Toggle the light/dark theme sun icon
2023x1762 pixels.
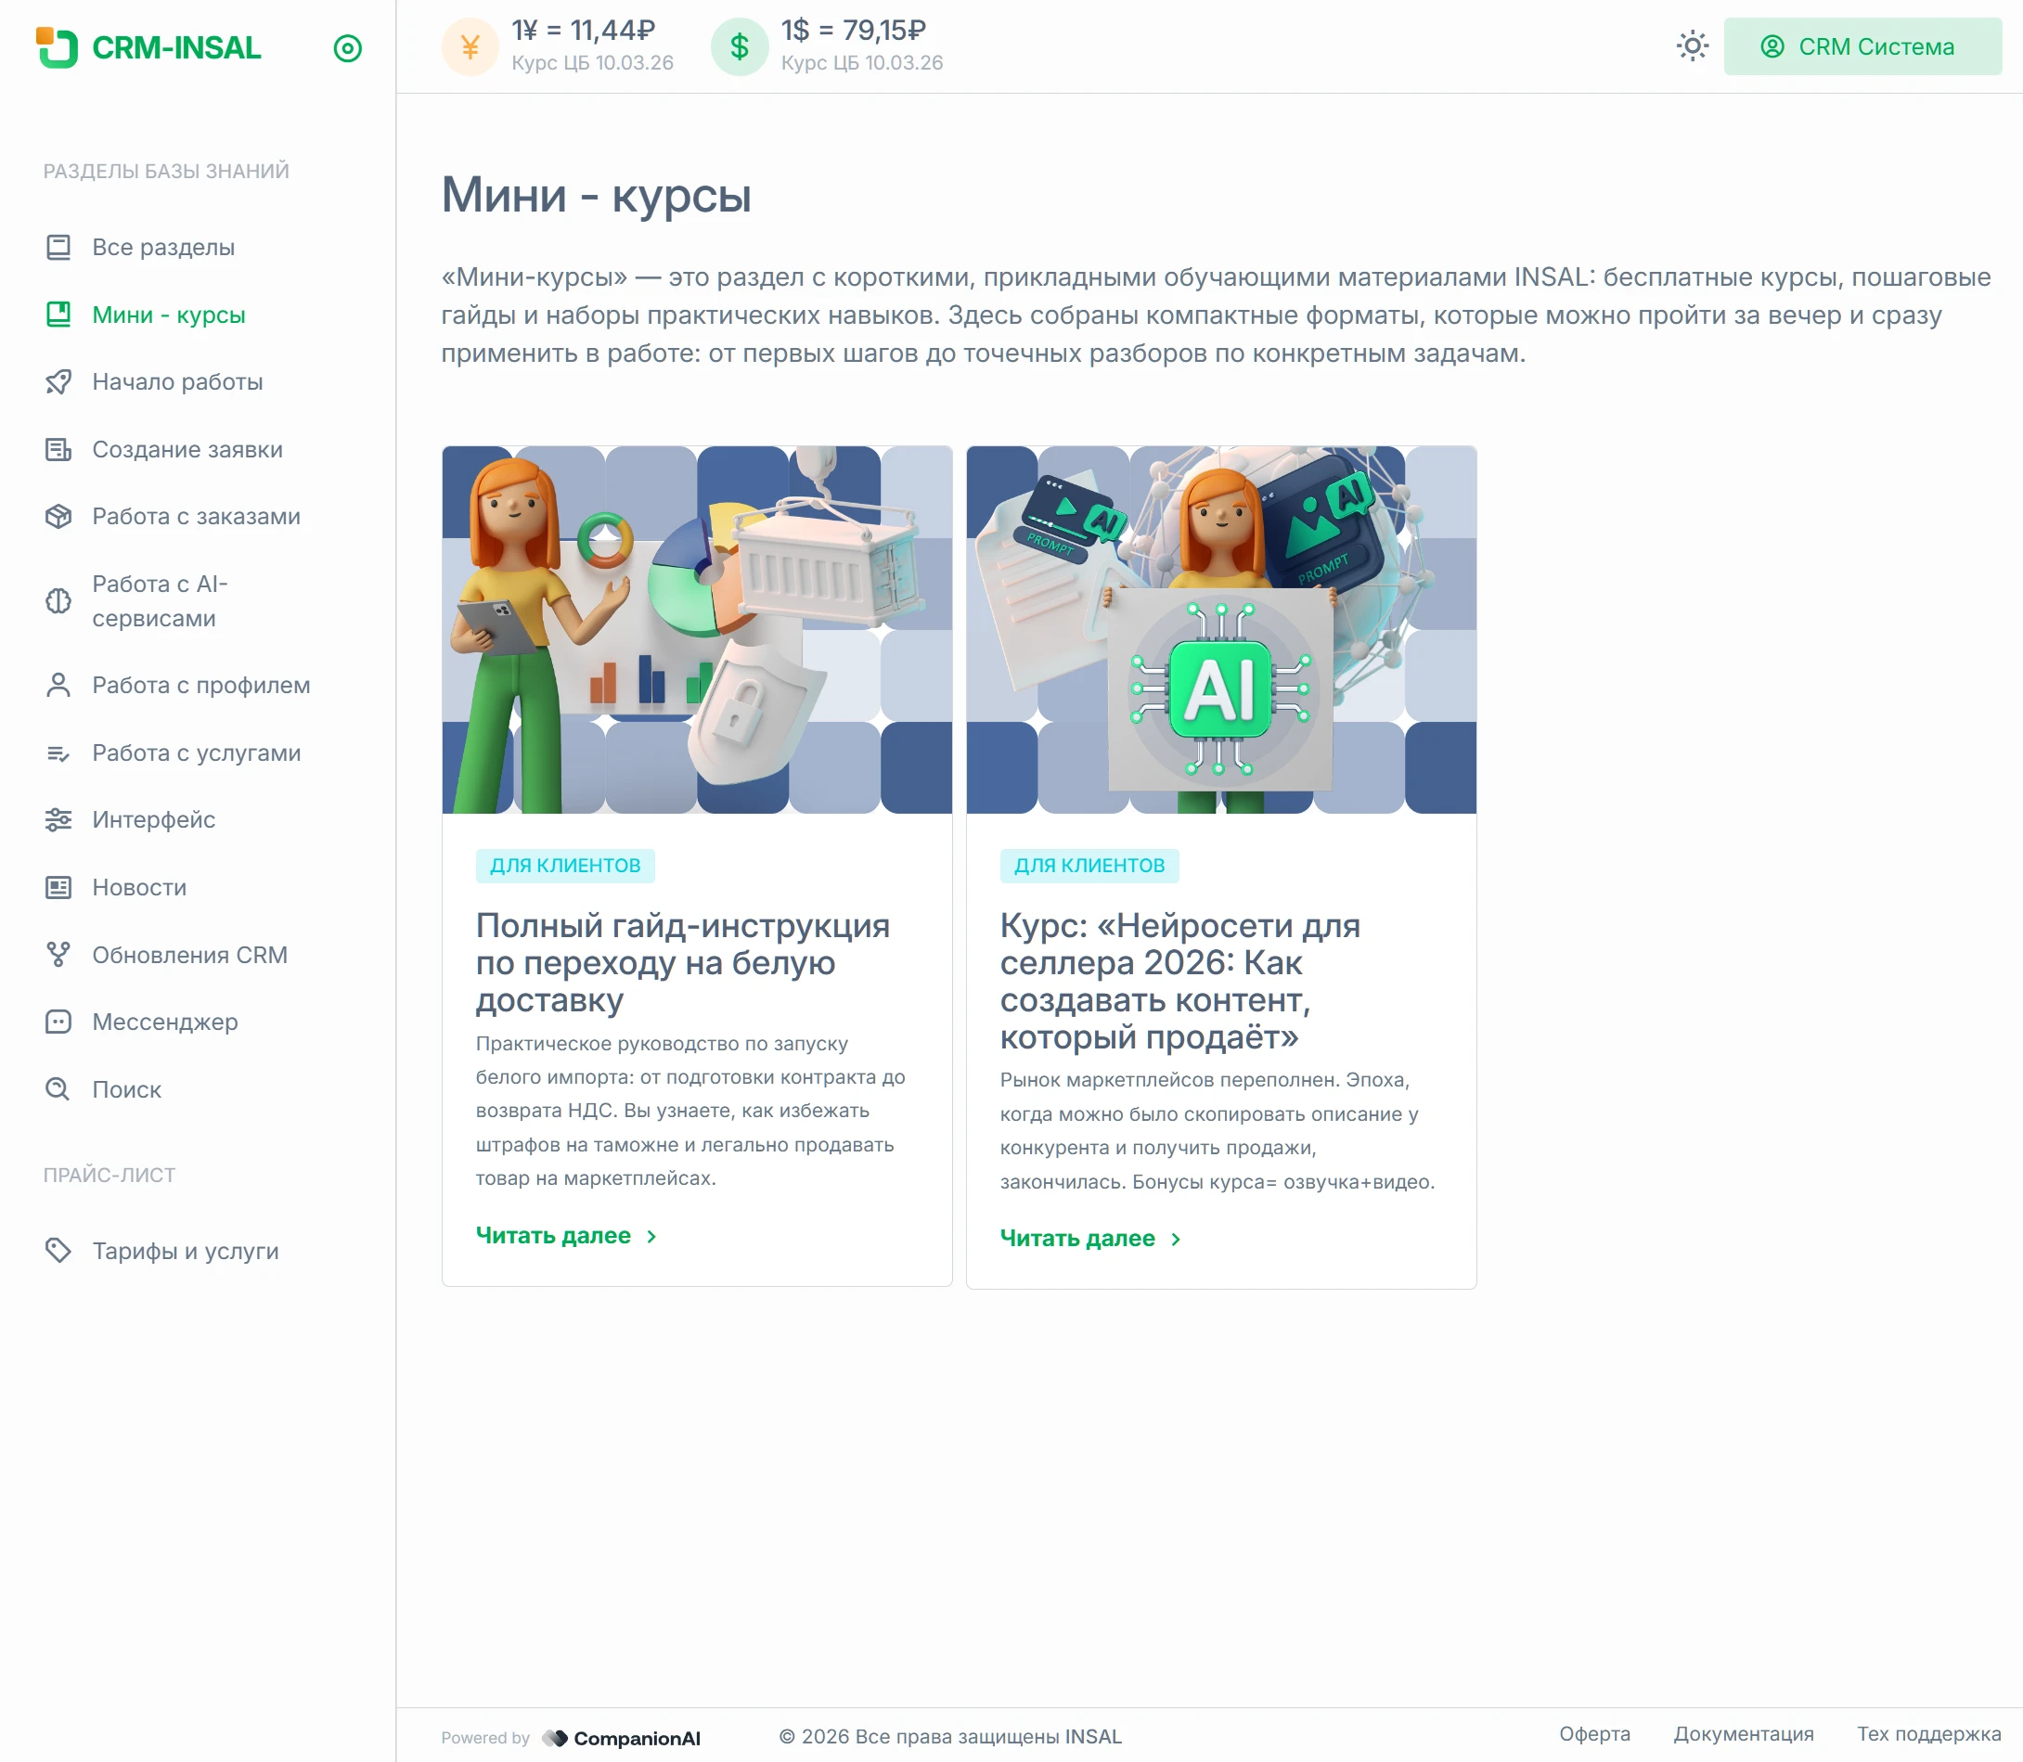coord(1692,46)
